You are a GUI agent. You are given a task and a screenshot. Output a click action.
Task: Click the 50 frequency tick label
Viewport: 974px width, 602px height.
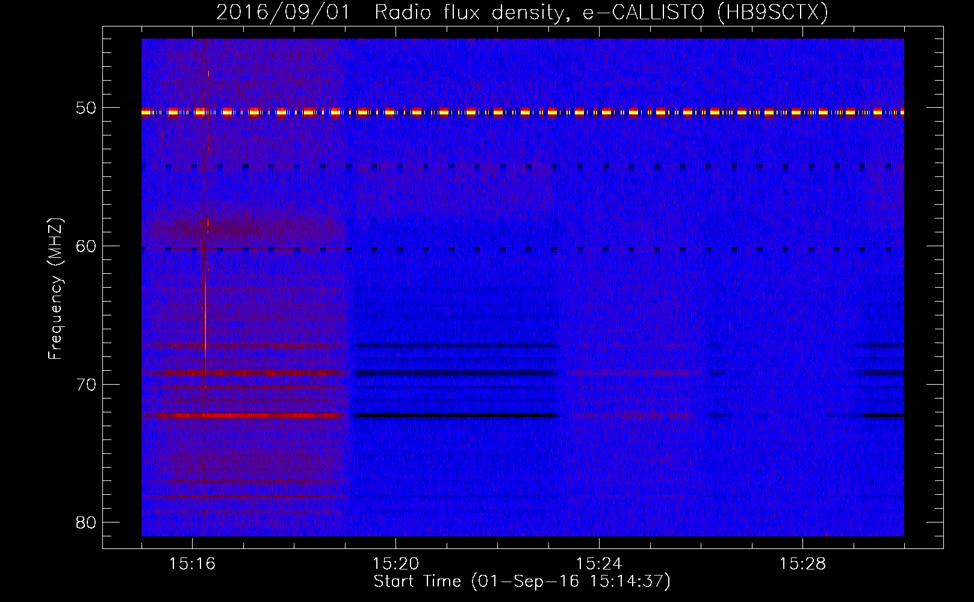(x=86, y=108)
